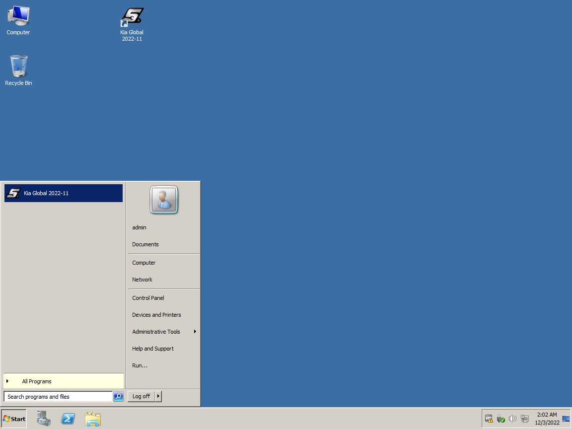572x429 pixels.
Task: Click the Log off button
Action: [141, 396]
